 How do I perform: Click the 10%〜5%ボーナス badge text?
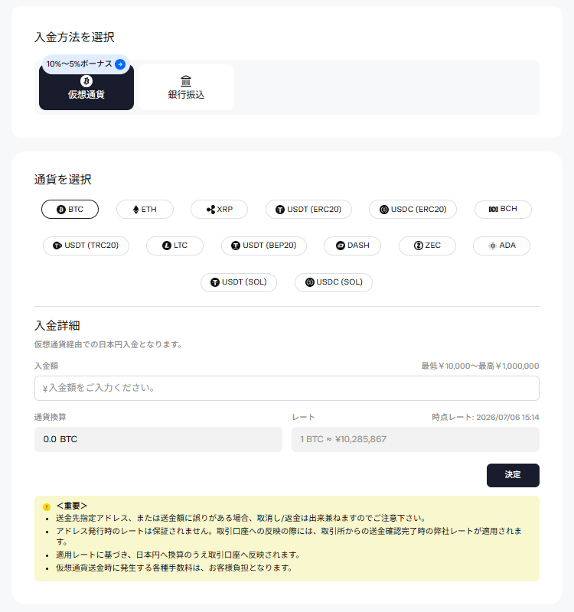[x=80, y=64]
